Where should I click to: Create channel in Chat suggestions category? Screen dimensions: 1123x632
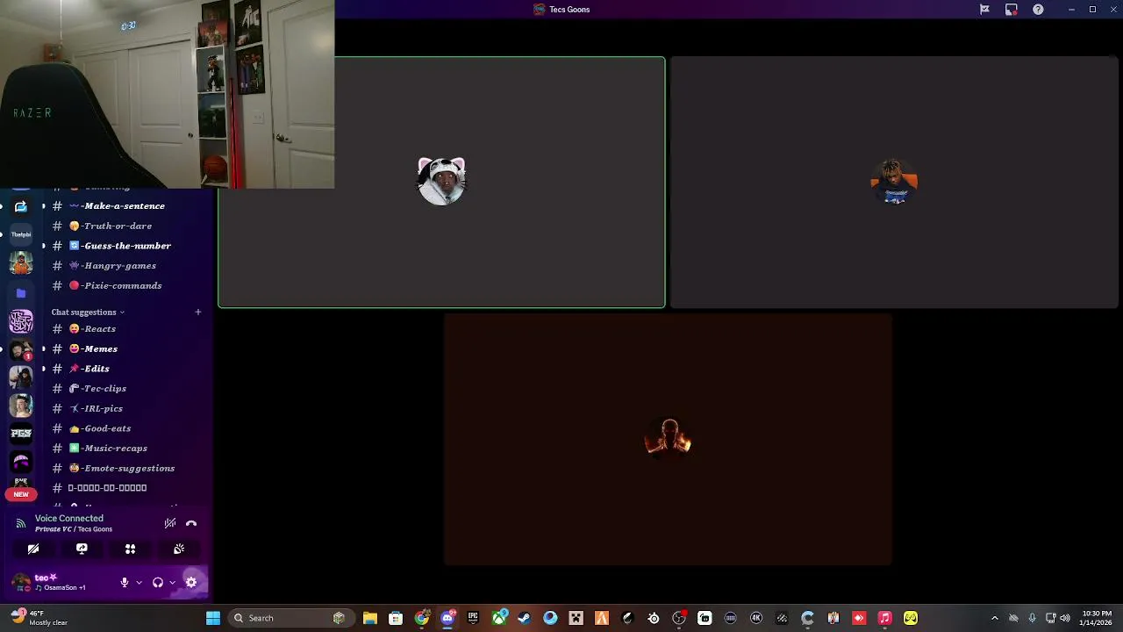(197, 312)
